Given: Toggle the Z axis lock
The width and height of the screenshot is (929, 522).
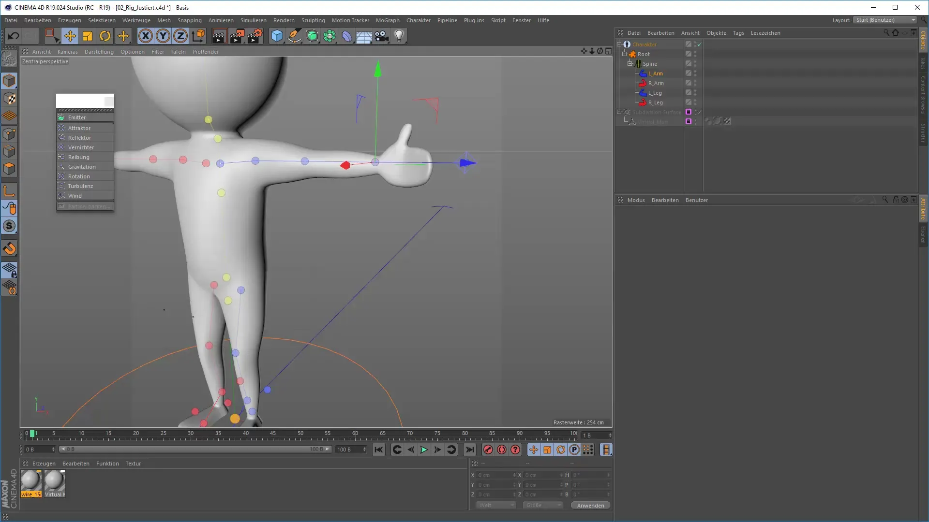Looking at the screenshot, I should [x=180, y=36].
